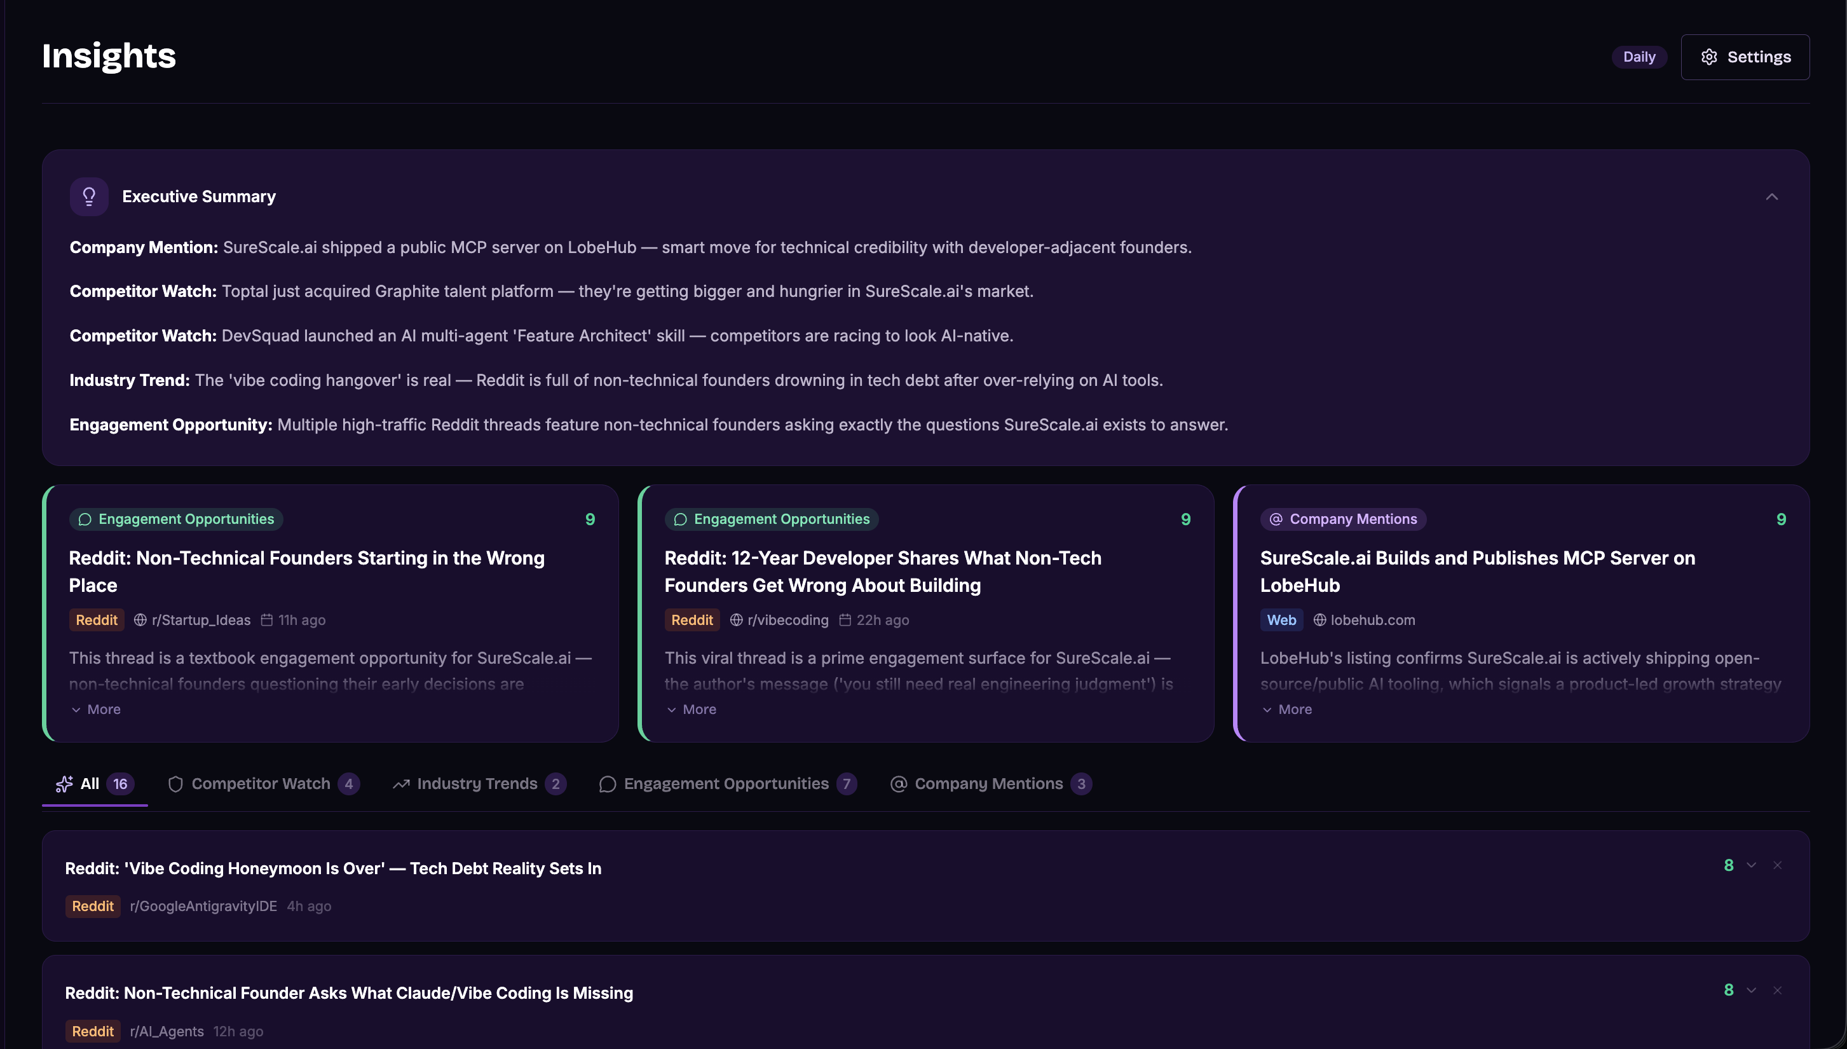Click the @ icon on Company Mentions filter tab
This screenshot has height=1049, width=1847.
click(x=898, y=784)
